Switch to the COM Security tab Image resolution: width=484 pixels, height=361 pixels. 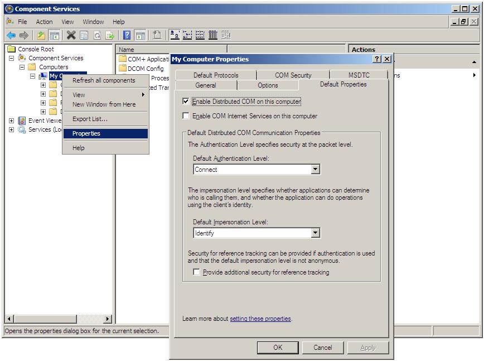tap(292, 74)
